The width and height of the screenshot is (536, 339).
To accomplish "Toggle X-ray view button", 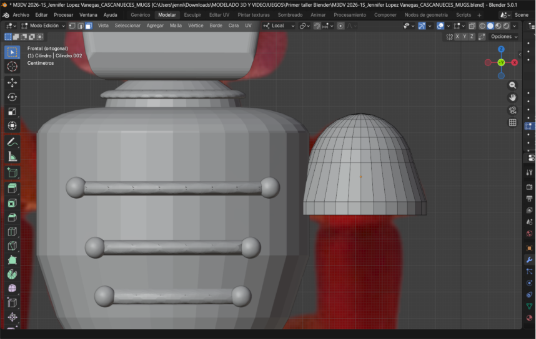I will click(472, 26).
